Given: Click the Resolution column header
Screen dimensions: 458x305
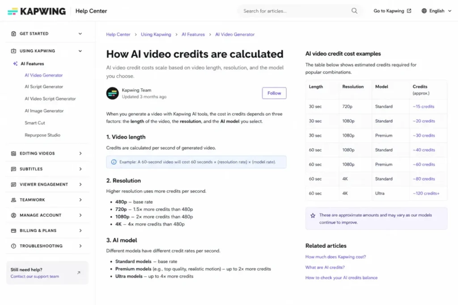Looking at the screenshot, I should point(353,87).
